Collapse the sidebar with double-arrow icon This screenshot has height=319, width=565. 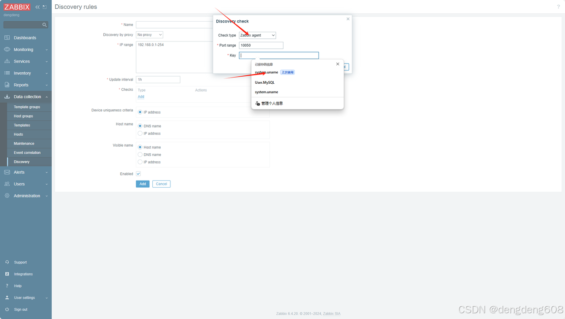coord(38,7)
